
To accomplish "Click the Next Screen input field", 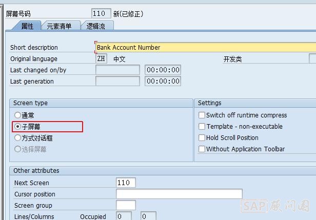I will click(x=126, y=183).
